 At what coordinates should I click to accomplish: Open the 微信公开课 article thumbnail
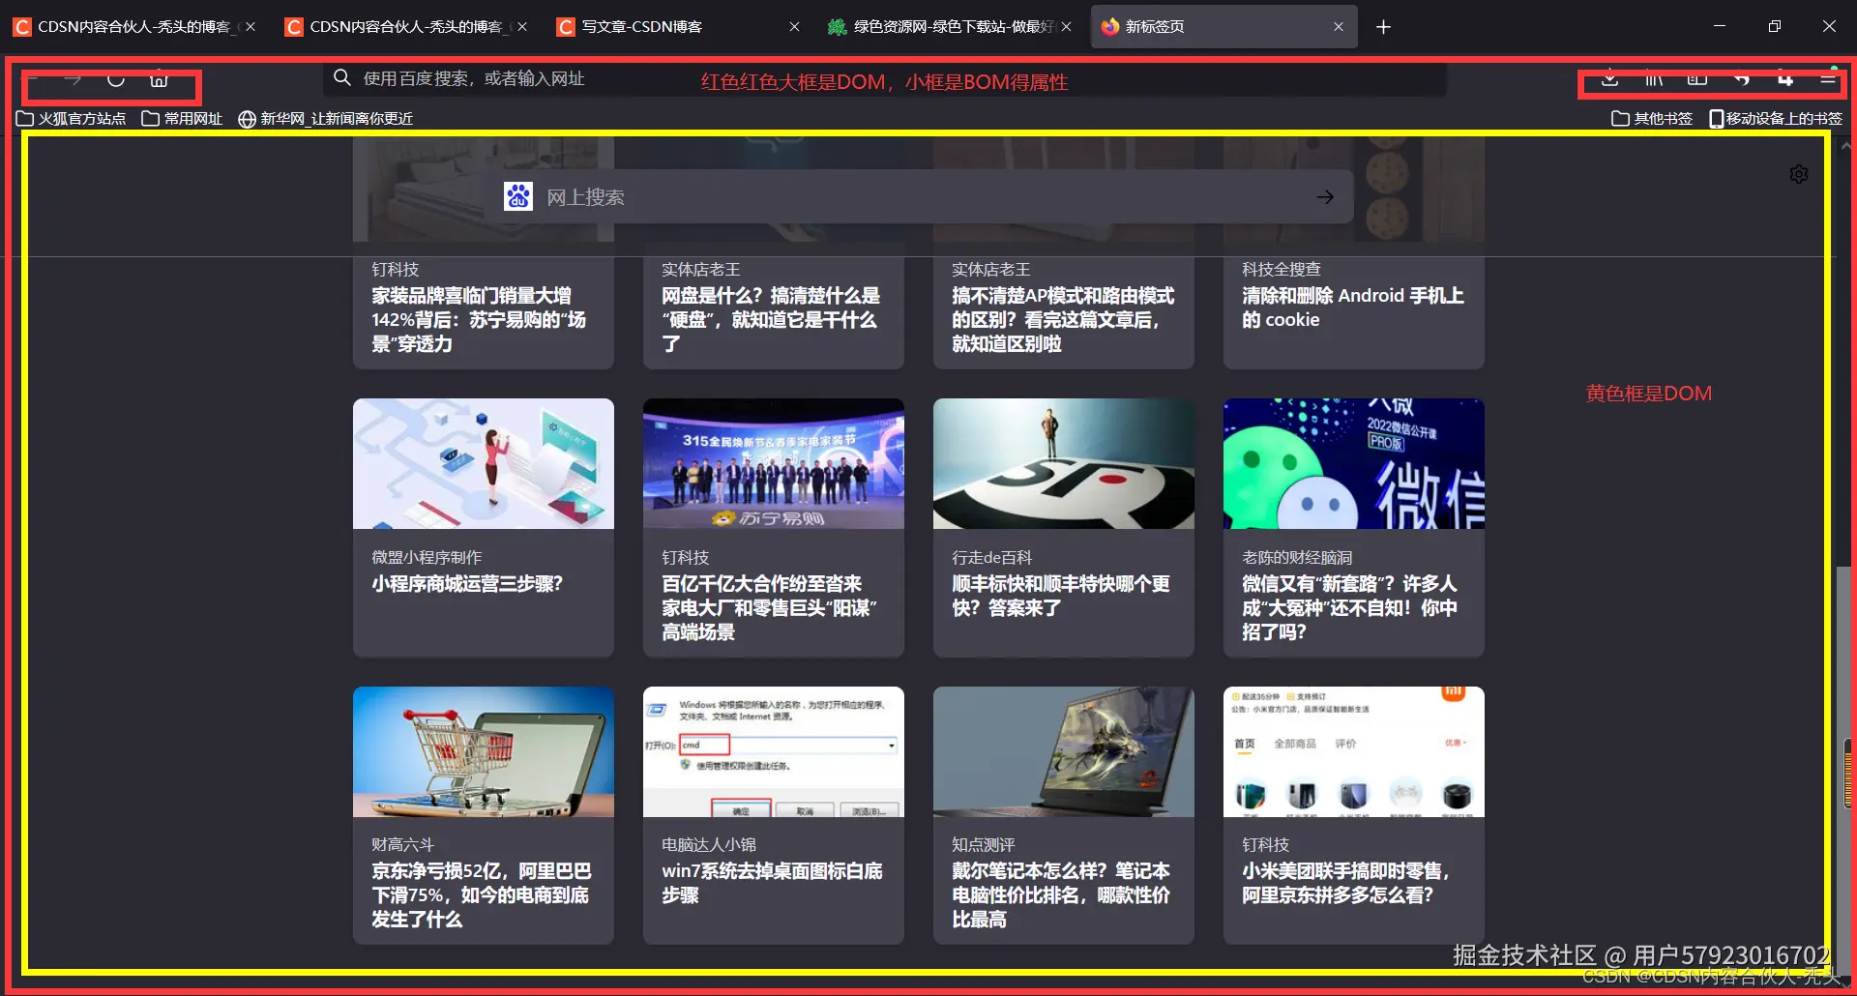click(x=1352, y=464)
